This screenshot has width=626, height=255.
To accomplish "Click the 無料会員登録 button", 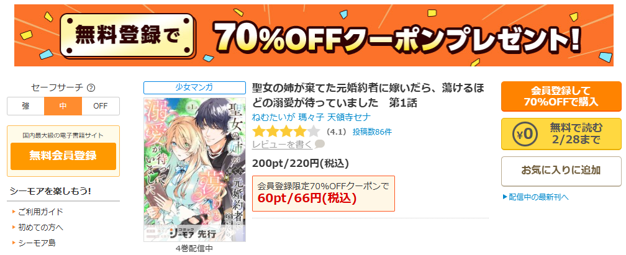I will (x=63, y=156).
